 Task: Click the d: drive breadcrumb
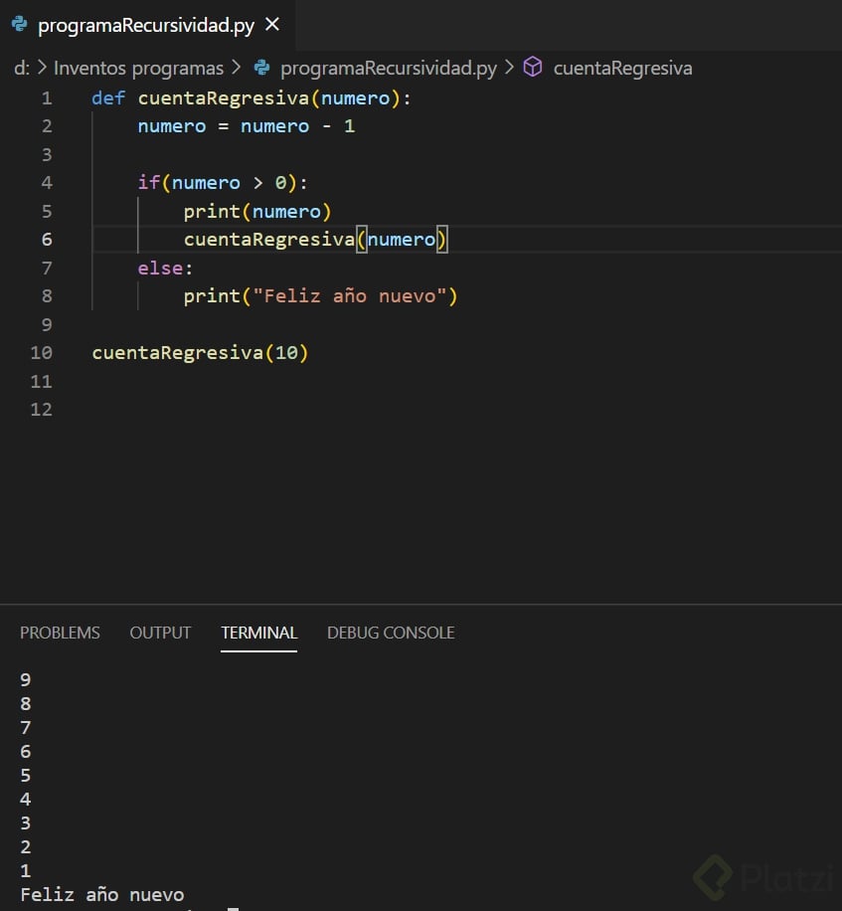tap(22, 68)
